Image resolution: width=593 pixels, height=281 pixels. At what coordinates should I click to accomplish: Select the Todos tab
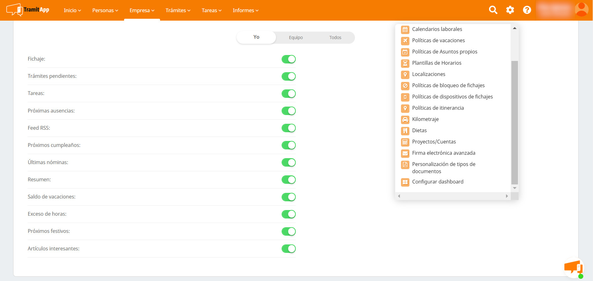pos(335,38)
